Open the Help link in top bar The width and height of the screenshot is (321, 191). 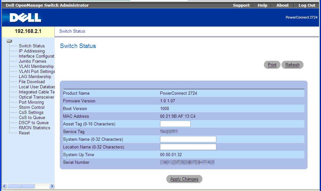click(x=262, y=5)
